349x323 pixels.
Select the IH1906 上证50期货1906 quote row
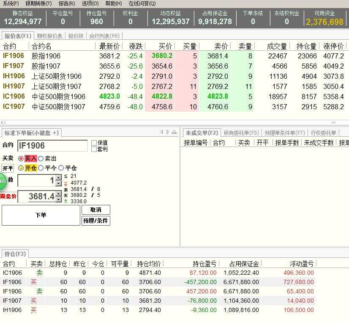click(x=174, y=76)
